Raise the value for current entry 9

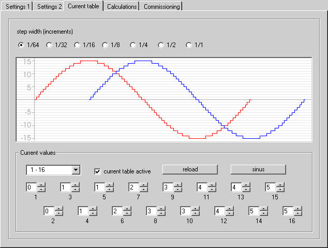178,185
